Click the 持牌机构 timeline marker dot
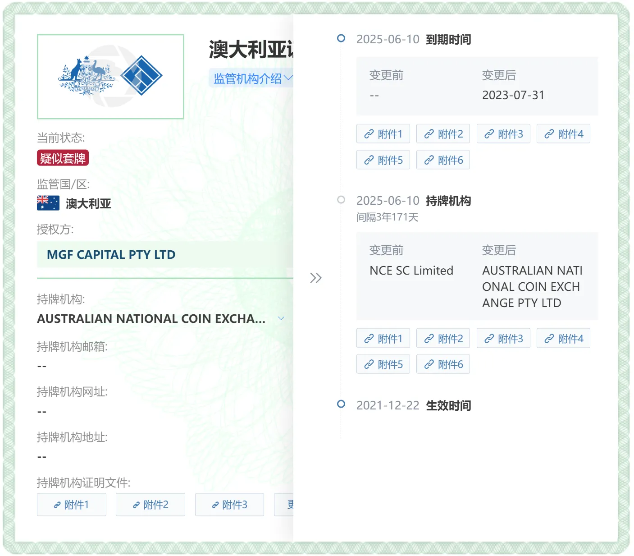634x556 pixels. tap(341, 200)
